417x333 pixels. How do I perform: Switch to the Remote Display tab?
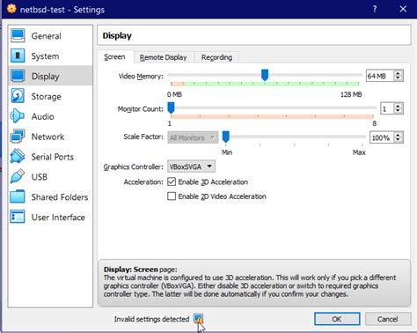tap(164, 57)
